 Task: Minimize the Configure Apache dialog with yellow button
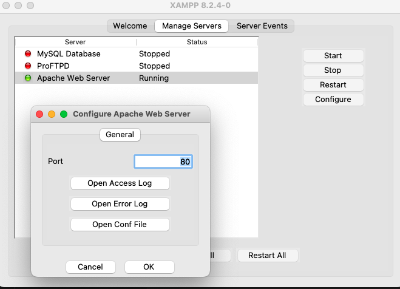click(52, 114)
